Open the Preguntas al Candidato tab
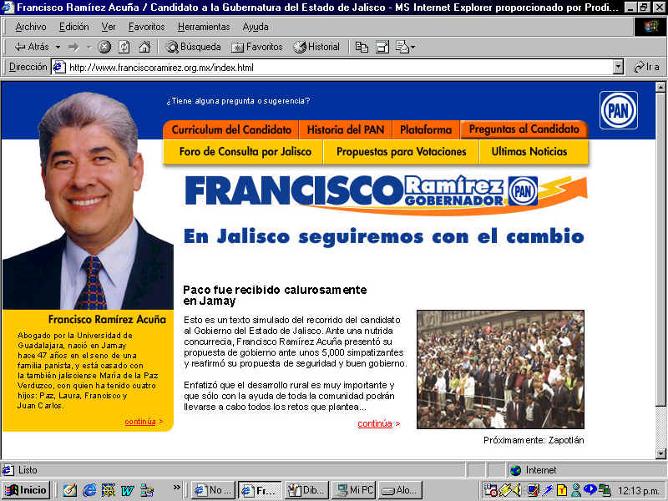This screenshot has width=668, height=501. (524, 129)
